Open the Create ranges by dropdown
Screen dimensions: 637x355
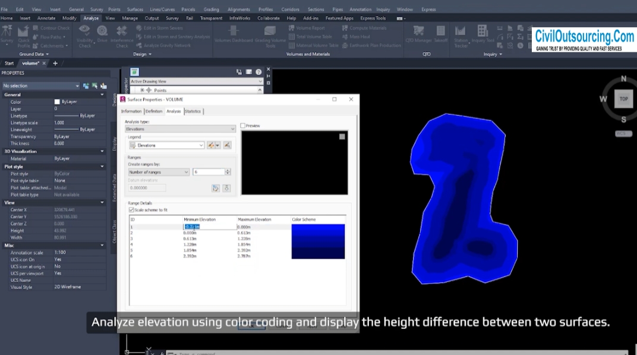(159, 172)
